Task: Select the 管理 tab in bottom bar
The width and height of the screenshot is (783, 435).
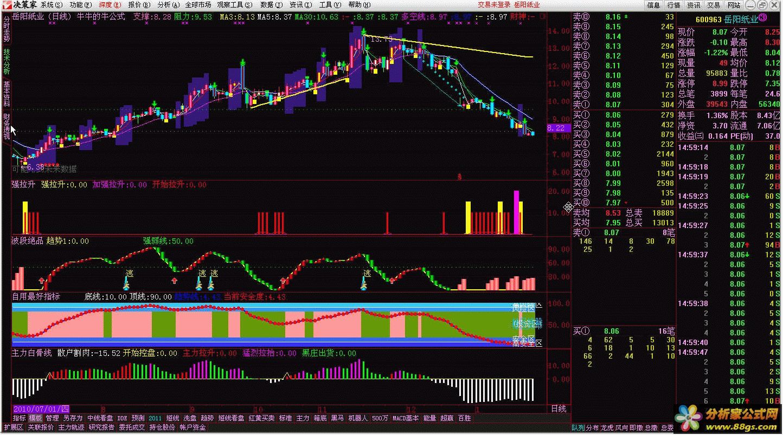Action: click(52, 418)
